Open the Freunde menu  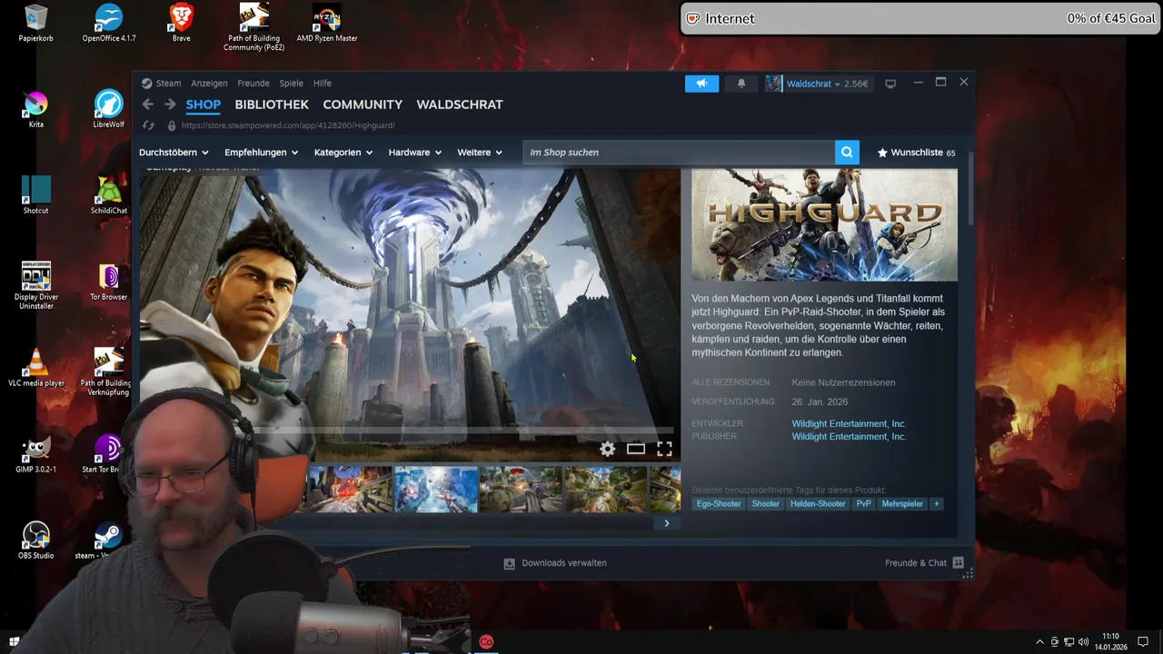(x=253, y=84)
